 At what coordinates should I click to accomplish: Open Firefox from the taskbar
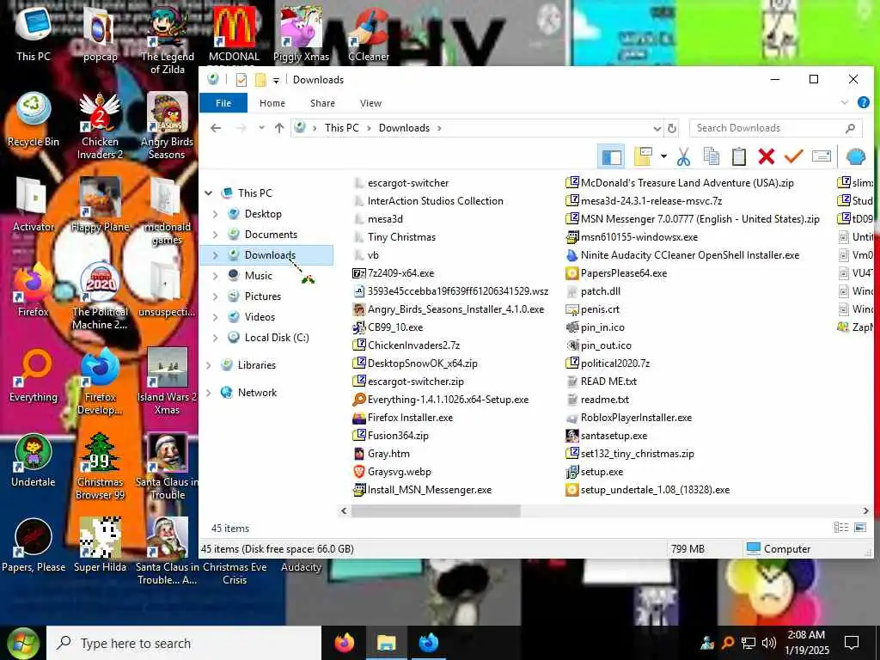345,643
